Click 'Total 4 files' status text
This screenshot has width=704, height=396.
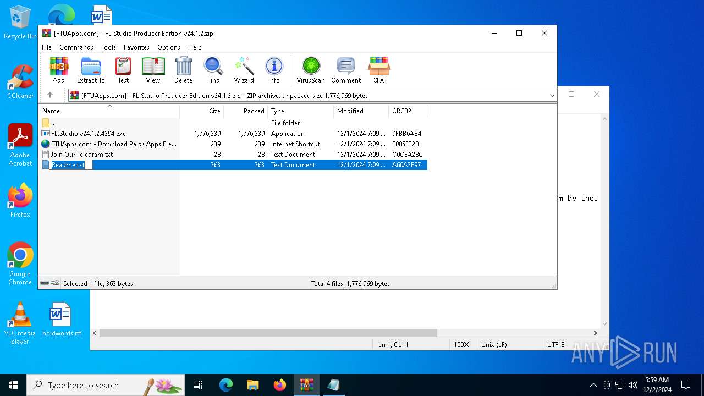pyautogui.click(x=350, y=284)
